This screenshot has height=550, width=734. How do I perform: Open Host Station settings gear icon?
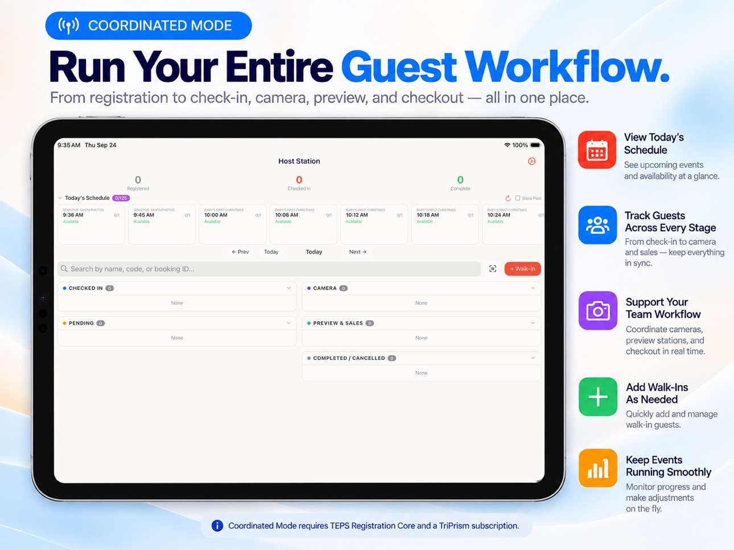[x=531, y=161]
